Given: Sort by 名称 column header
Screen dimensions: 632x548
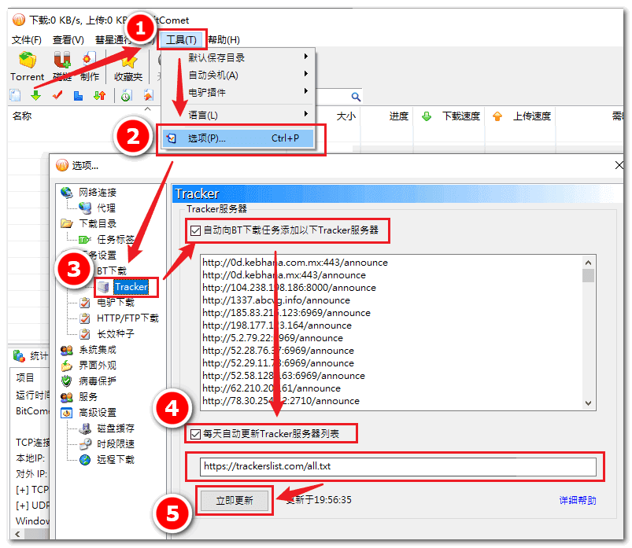Looking at the screenshot, I should coord(22,116).
